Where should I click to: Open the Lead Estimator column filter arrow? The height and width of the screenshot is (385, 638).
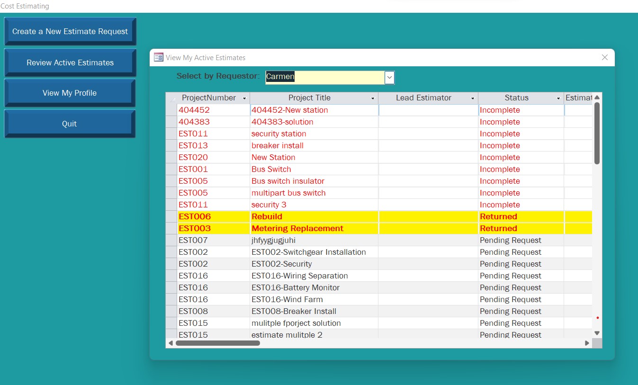click(x=473, y=98)
